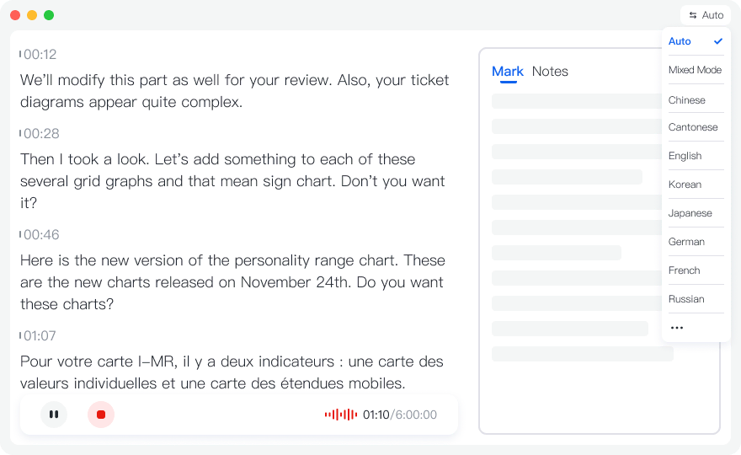Choose Japanese language option
The width and height of the screenshot is (741, 455).
(690, 213)
